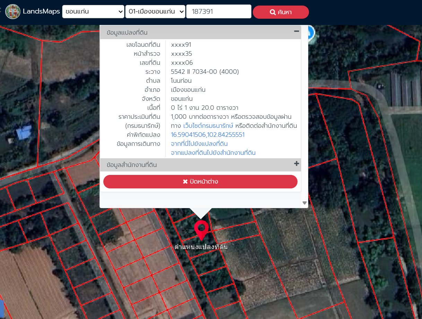Open the ขอนแก่น province dropdown
The image size is (422, 319).
coord(93,11)
